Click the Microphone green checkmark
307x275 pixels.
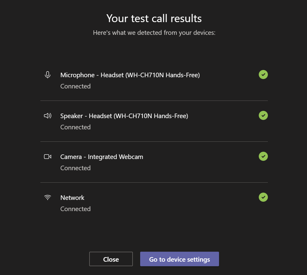tap(263, 75)
